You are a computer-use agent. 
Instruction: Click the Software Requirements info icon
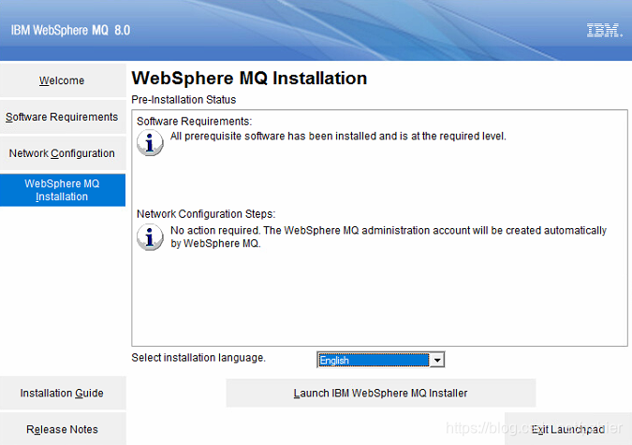150,142
